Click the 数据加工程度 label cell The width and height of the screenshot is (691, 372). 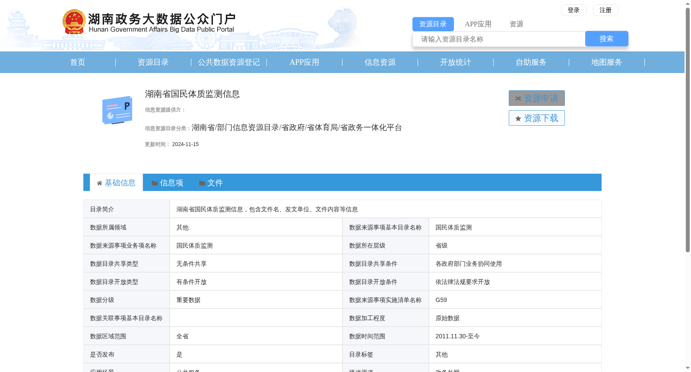pyautogui.click(x=386, y=318)
